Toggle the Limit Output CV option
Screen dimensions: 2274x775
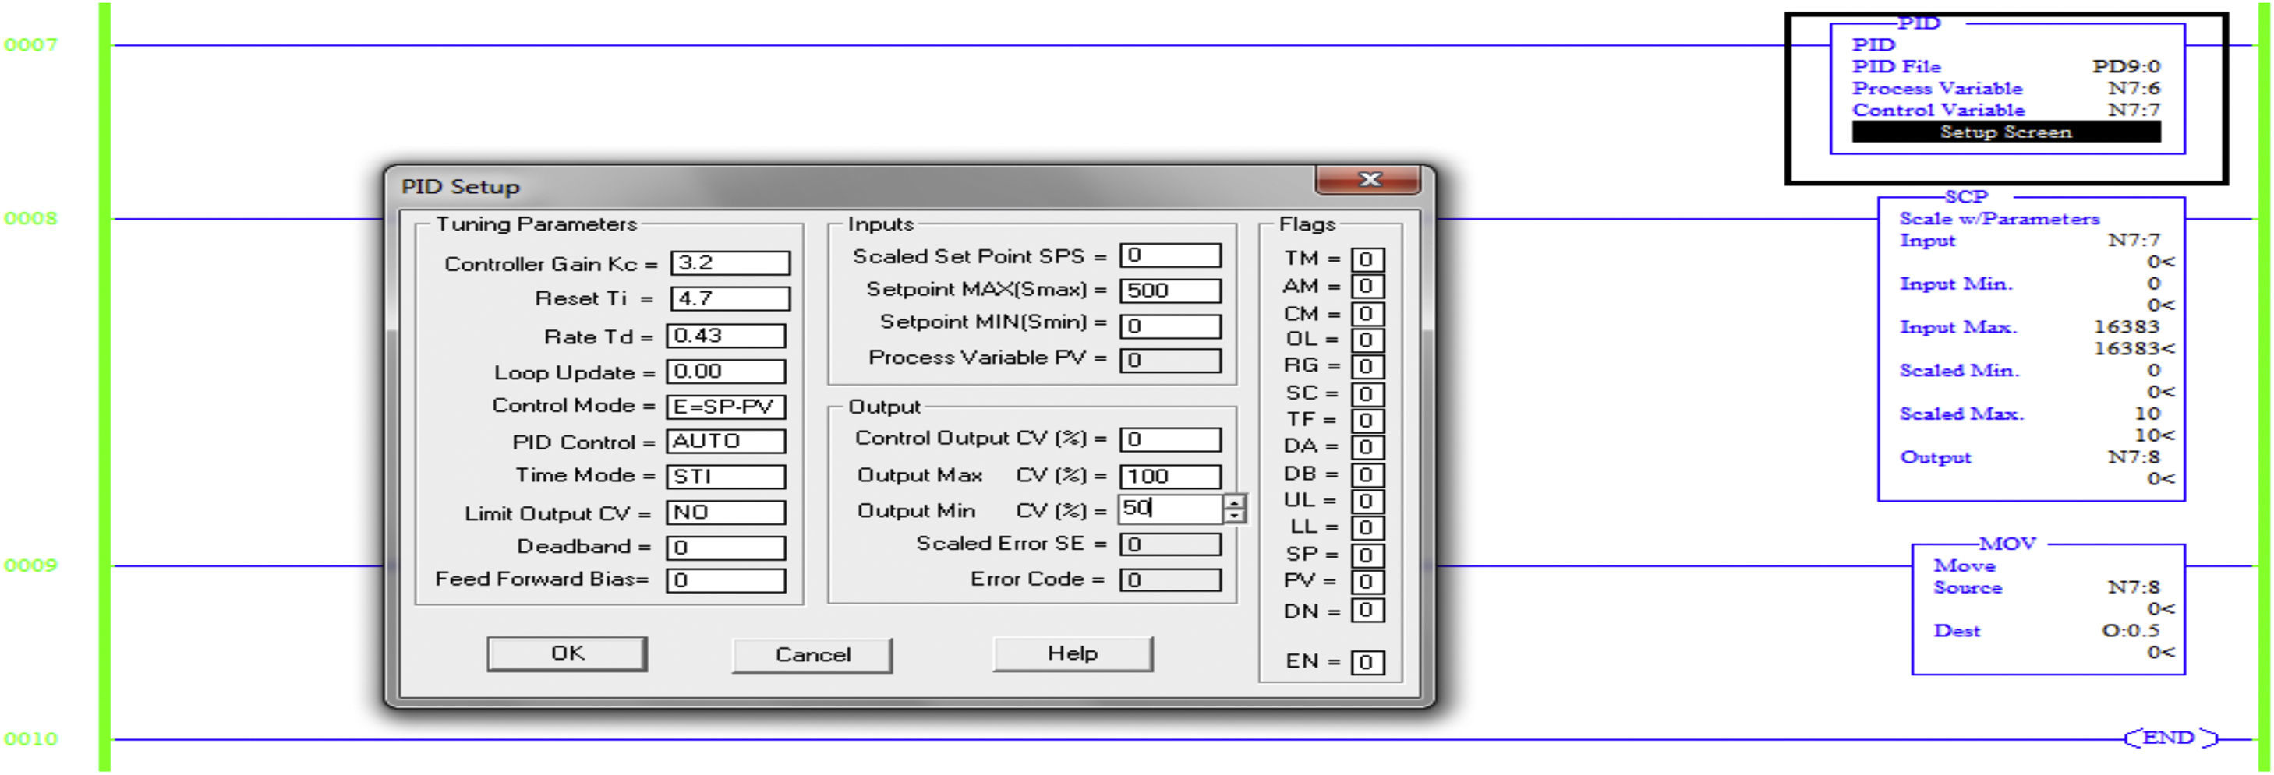pyautogui.click(x=726, y=513)
